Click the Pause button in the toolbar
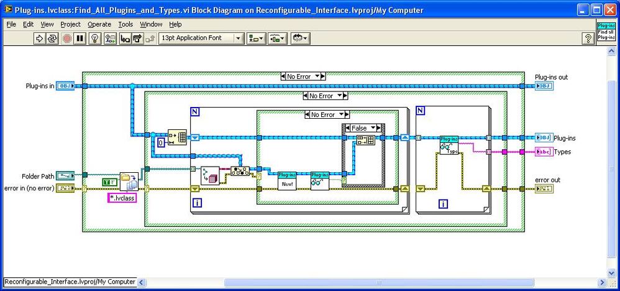 (80, 39)
